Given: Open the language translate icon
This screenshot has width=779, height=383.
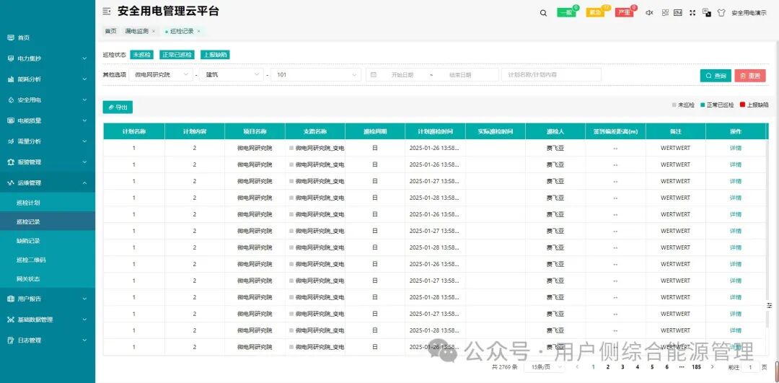Looking at the screenshot, I should pos(706,13).
